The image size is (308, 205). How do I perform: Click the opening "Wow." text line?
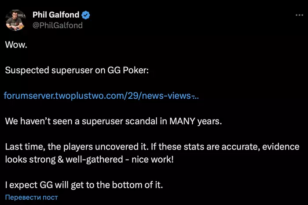(x=16, y=45)
